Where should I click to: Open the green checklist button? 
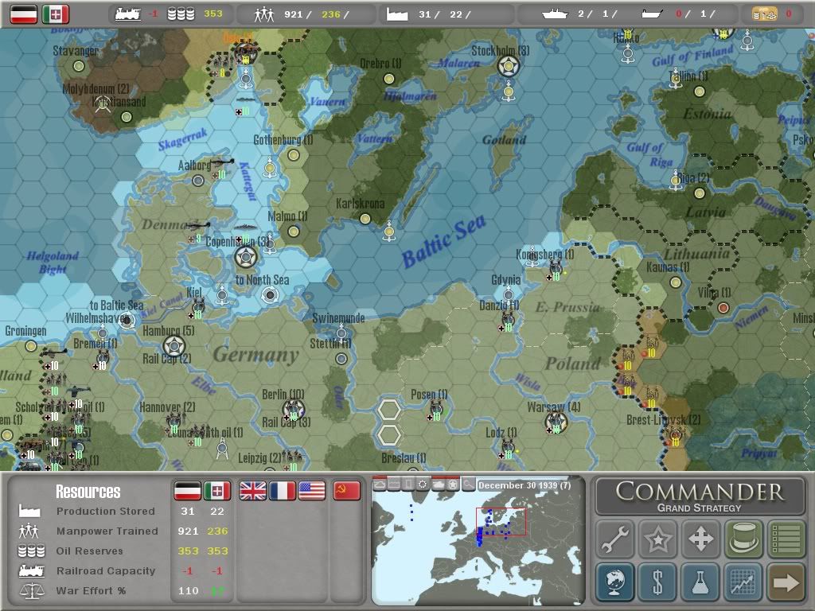click(x=786, y=539)
